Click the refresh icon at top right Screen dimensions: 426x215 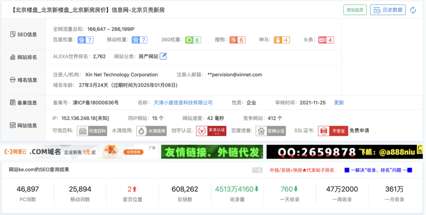[413, 10]
